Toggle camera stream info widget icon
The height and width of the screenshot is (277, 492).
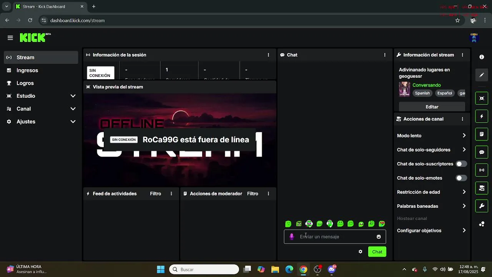pyautogui.click(x=482, y=188)
